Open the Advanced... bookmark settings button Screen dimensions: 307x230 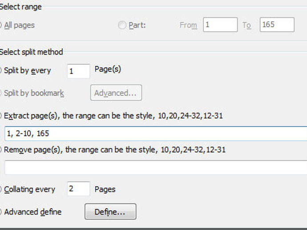pyautogui.click(x=116, y=93)
